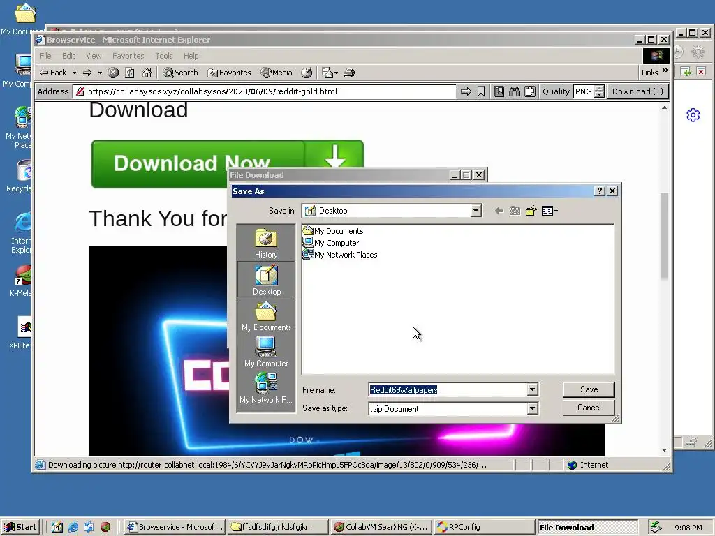Viewport: 715px width, 536px height.
Task: Click the red X tab icon in background window
Action: tap(701, 72)
